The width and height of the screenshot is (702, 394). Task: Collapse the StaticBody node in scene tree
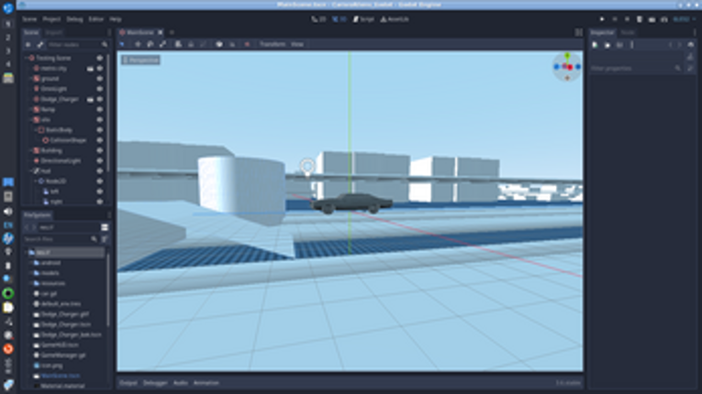tap(36, 130)
